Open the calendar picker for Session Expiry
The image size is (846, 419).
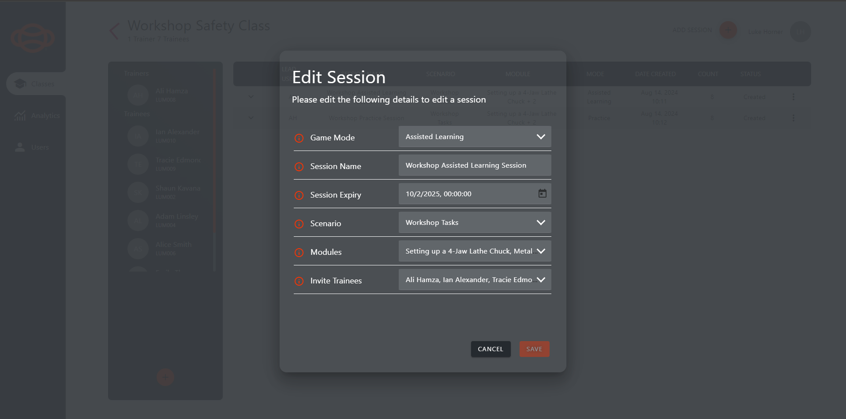[x=542, y=194]
